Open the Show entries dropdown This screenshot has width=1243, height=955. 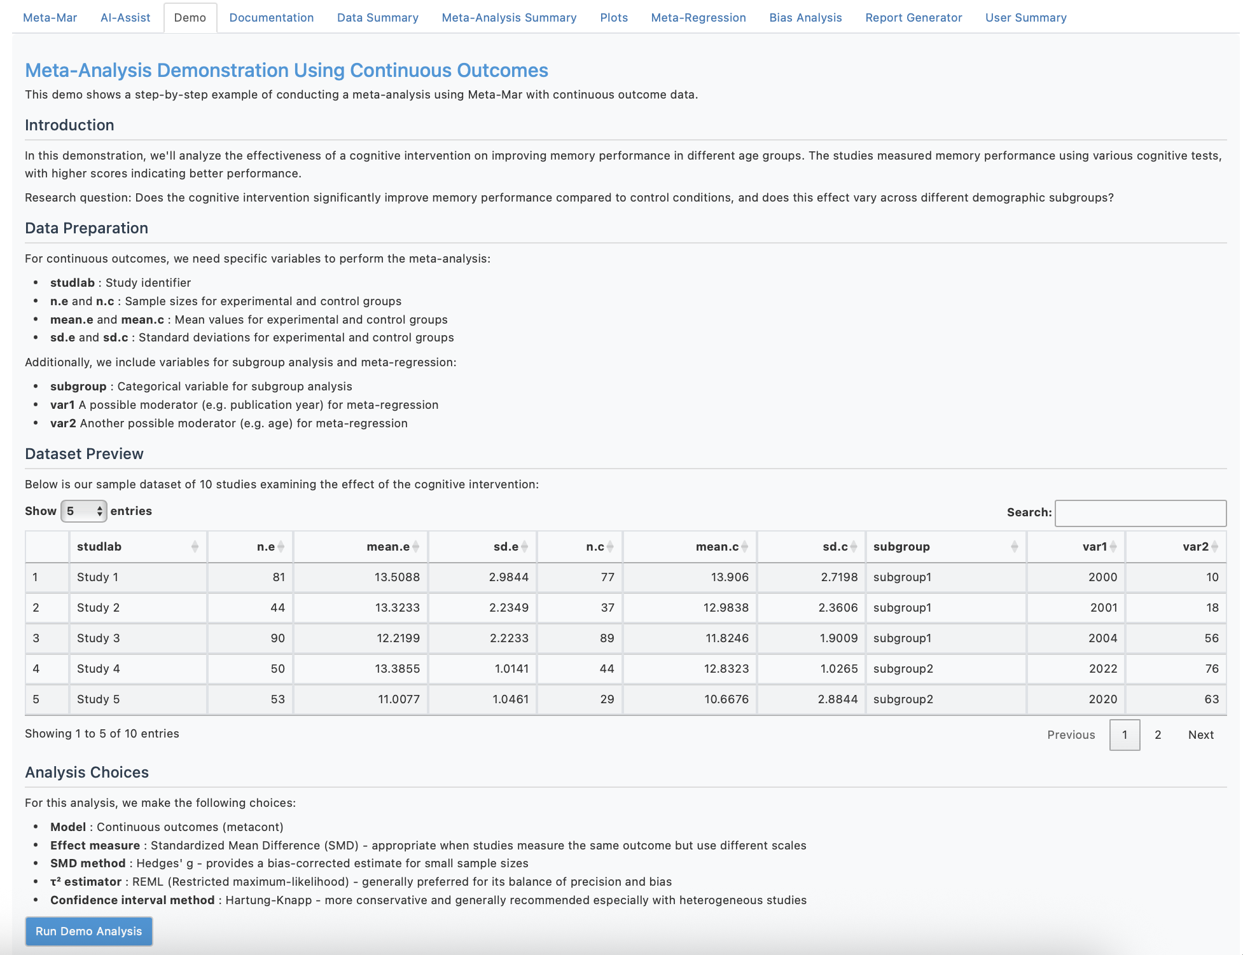[83, 511]
